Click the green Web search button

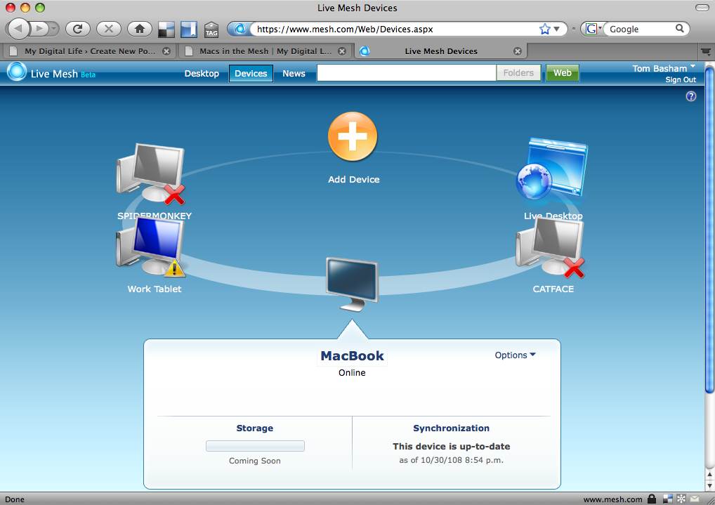563,72
